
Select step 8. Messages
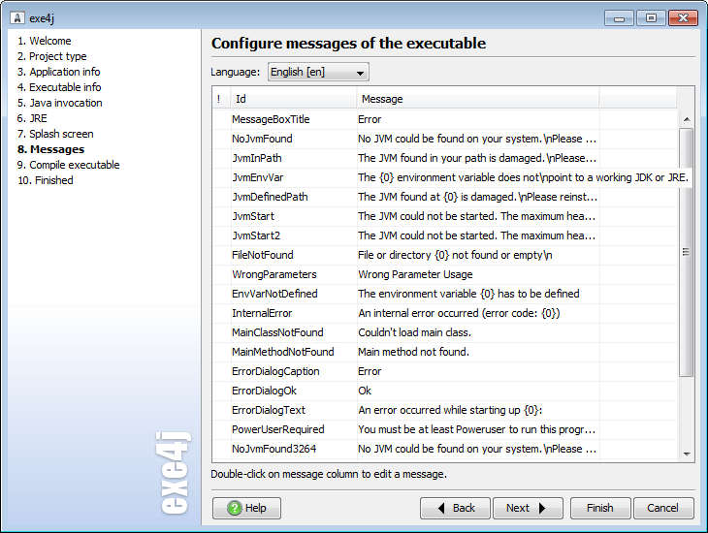click(50, 149)
